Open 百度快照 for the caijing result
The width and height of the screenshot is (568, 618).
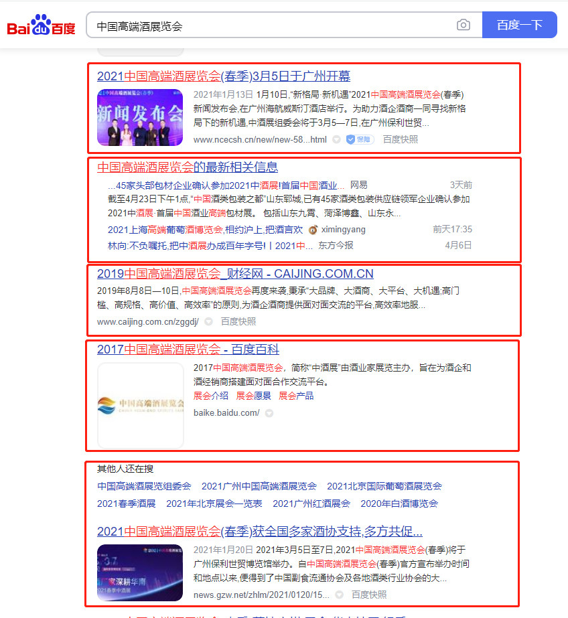click(238, 321)
